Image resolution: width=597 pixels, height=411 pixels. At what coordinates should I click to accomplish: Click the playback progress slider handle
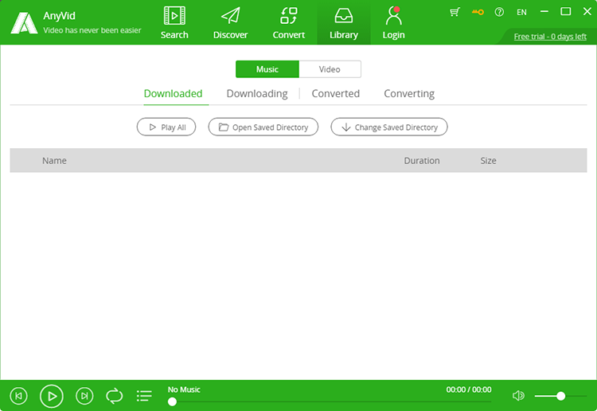coord(172,401)
